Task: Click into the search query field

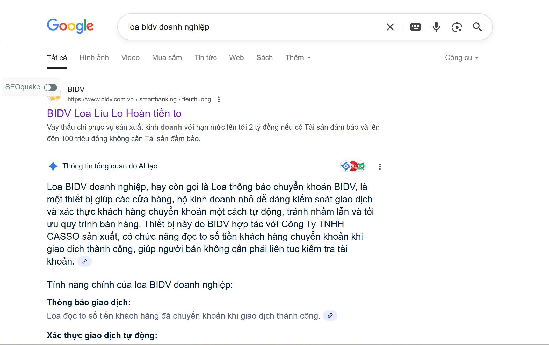Action: point(254,27)
